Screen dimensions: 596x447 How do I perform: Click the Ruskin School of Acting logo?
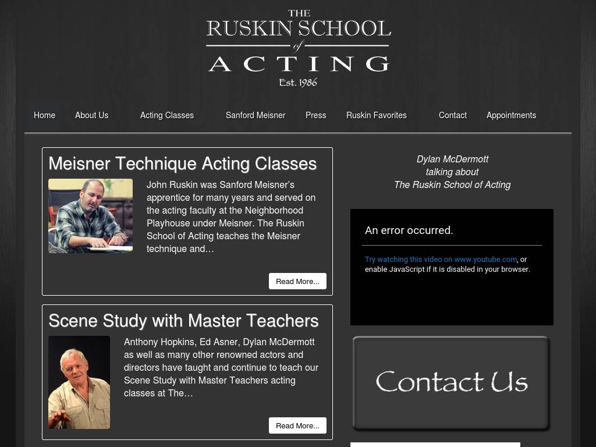298,49
